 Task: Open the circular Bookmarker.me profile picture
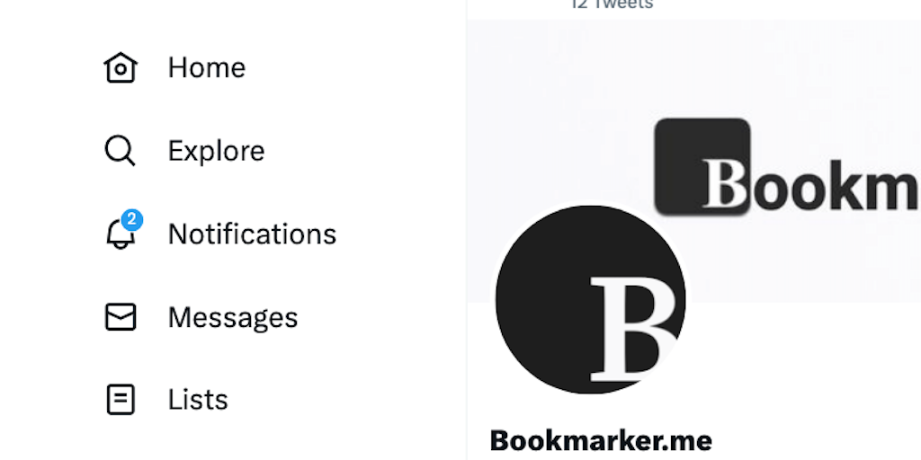point(590,299)
